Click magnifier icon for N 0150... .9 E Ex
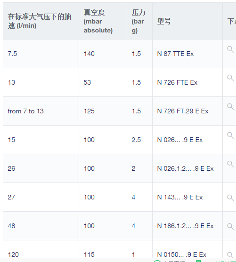Image resolution: width=236 pixels, height=262 pixels. [230, 255]
